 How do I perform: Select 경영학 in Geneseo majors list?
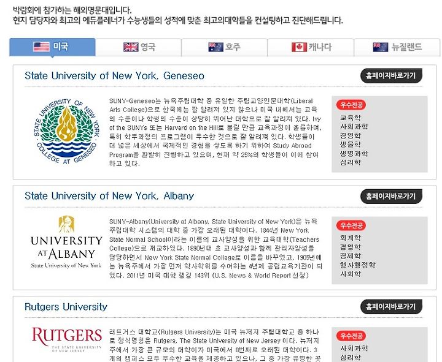(351, 135)
